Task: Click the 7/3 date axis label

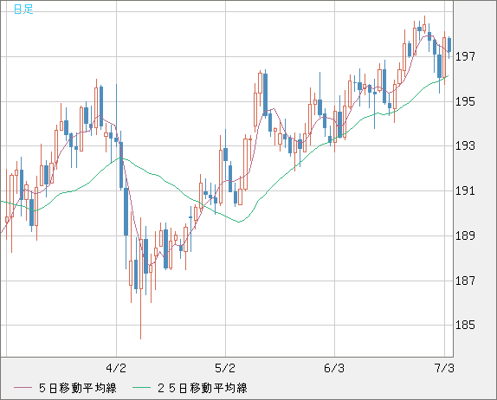Action: (x=443, y=368)
